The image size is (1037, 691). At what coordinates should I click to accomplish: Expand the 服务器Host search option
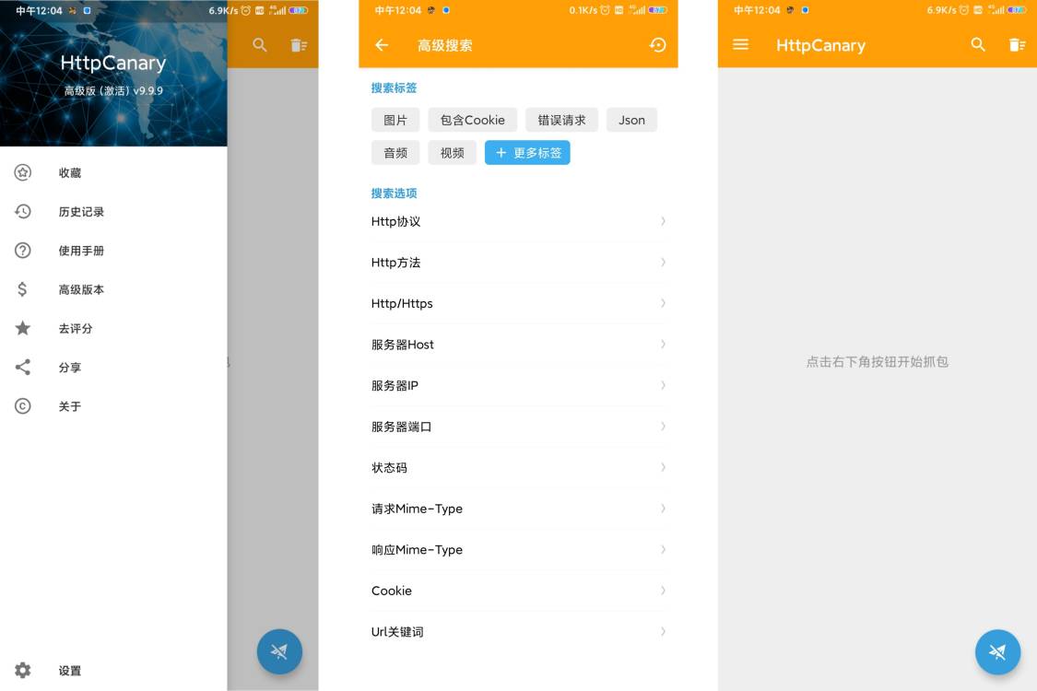[x=518, y=345]
